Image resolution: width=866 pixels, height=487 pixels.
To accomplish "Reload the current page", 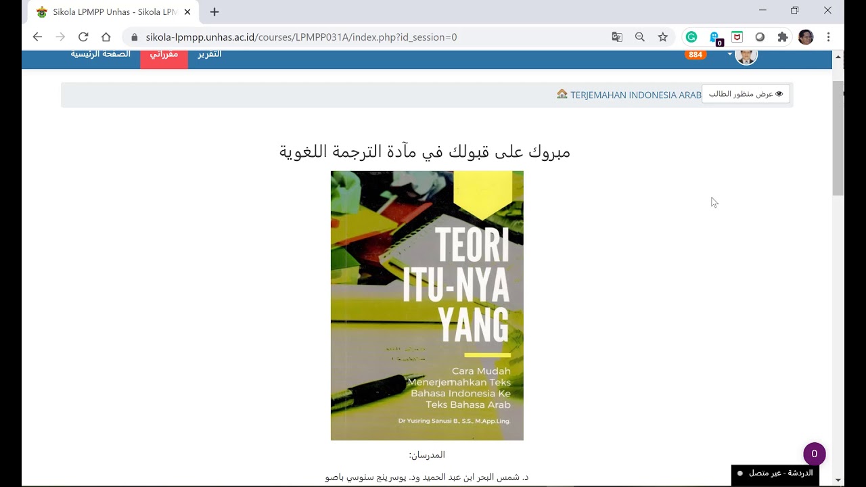I will 83,37.
